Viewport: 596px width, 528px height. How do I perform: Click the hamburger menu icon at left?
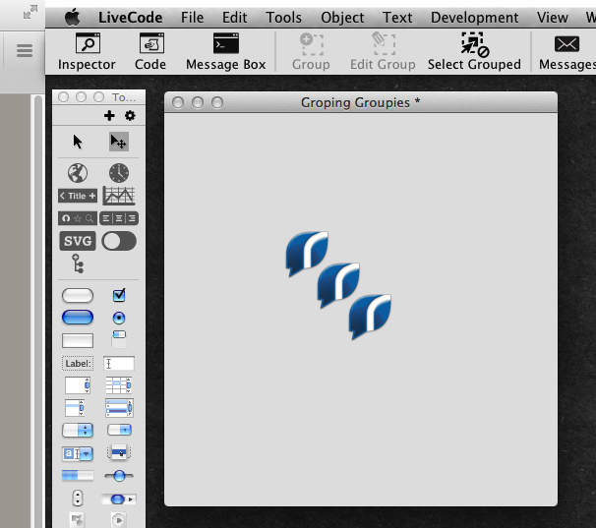click(25, 50)
